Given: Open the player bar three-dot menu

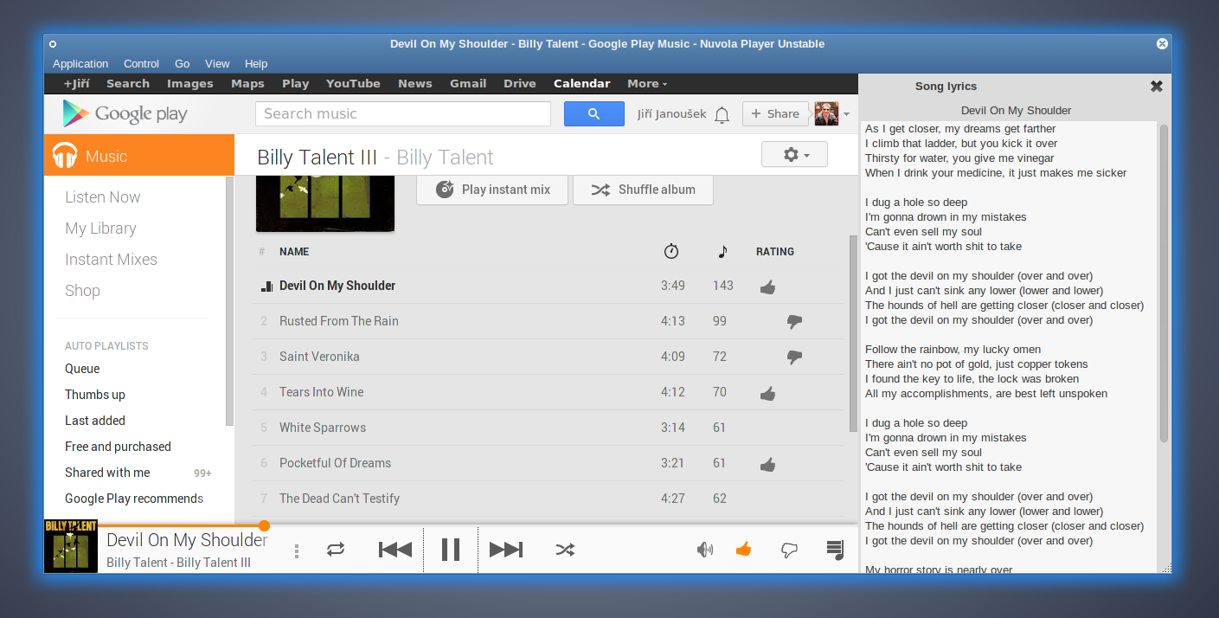Looking at the screenshot, I should pos(297,550).
